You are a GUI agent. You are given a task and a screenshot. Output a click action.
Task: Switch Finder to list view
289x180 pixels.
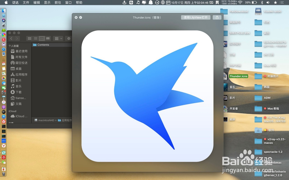[x=36, y=38]
